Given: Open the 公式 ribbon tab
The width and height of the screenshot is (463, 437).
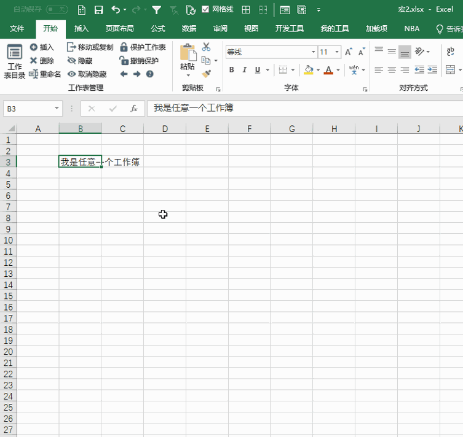Looking at the screenshot, I should tap(158, 29).
